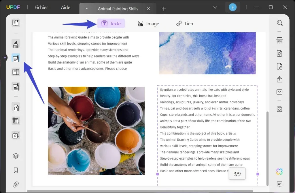Click the line "Cups, store brands and other items"
295x193 pixels.
pyautogui.click(x=208, y=115)
